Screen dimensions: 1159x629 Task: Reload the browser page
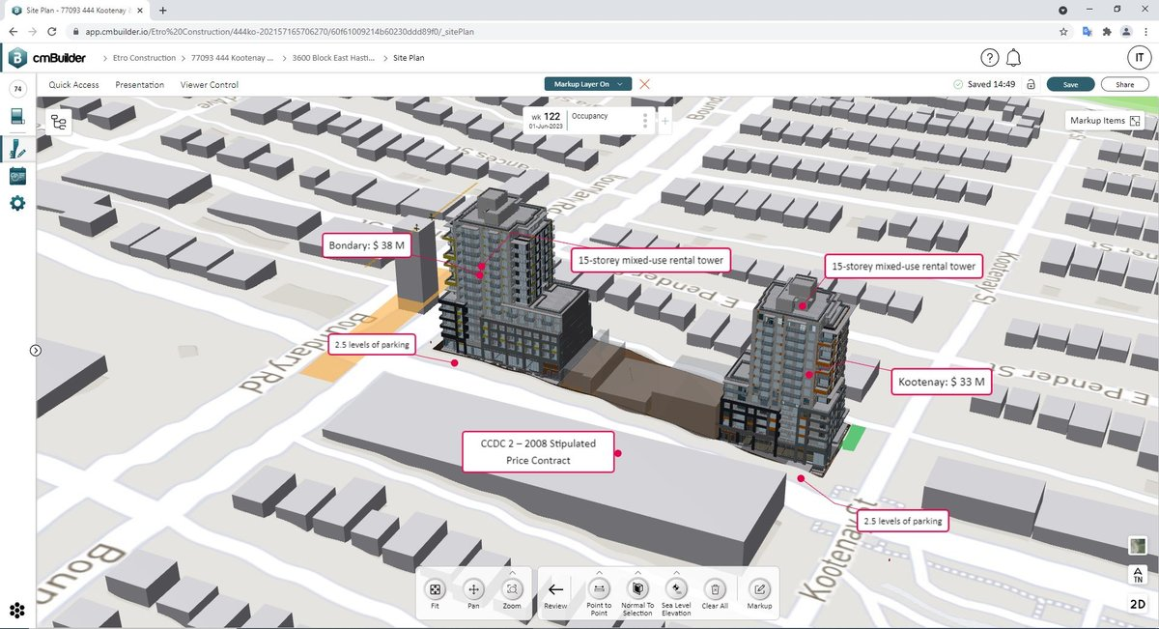pyautogui.click(x=53, y=31)
